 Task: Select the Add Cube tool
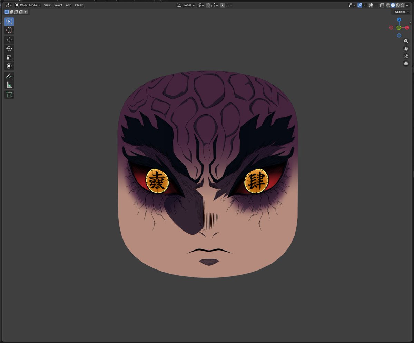click(x=9, y=95)
